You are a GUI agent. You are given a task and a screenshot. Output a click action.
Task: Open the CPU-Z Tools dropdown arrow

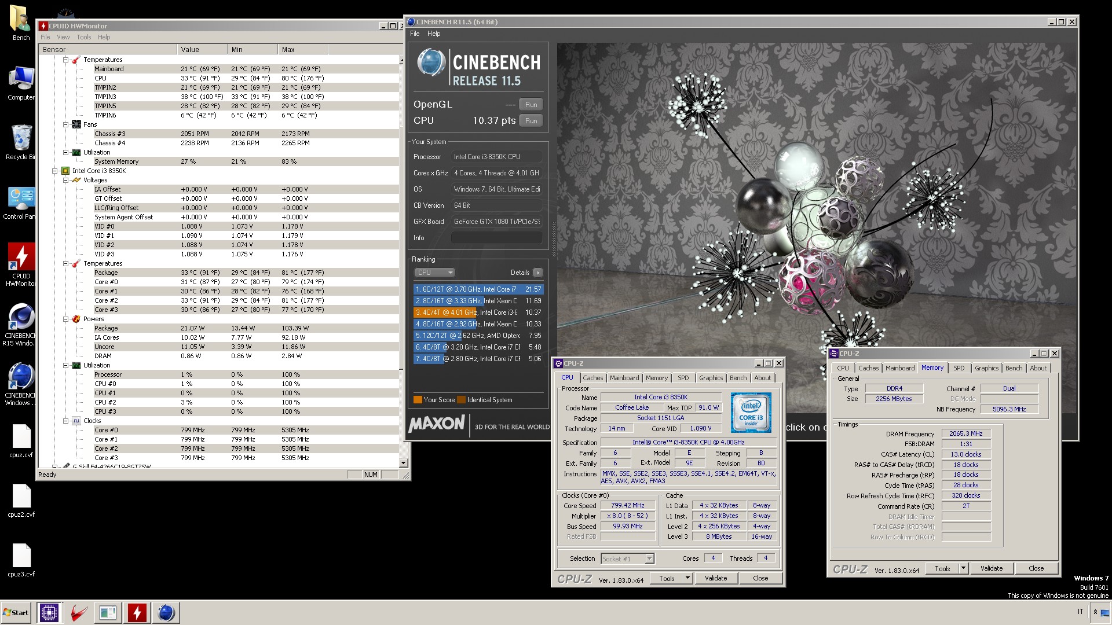pos(687,578)
